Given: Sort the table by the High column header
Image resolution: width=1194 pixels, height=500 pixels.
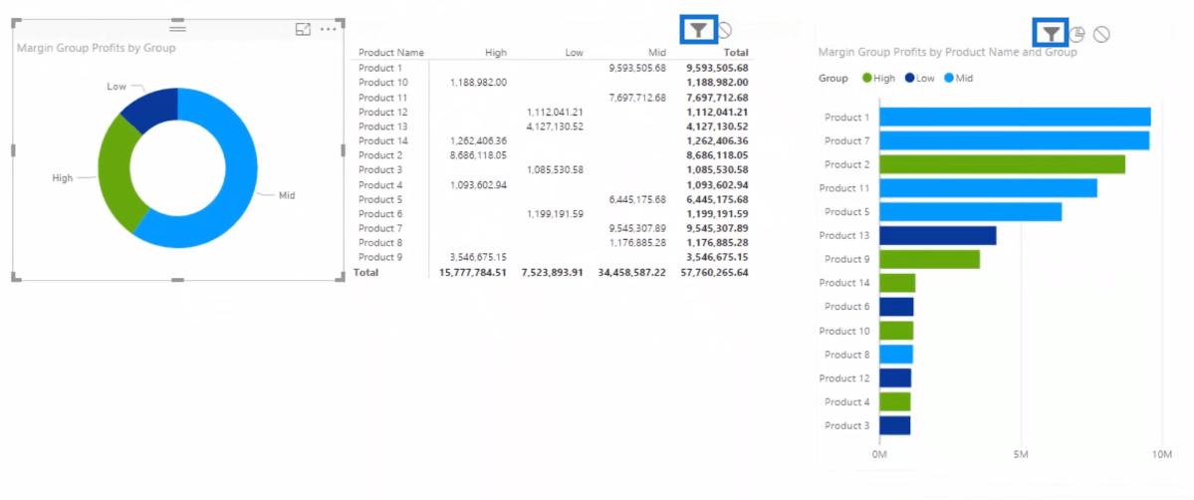Looking at the screenshot, I should point(496,53).
